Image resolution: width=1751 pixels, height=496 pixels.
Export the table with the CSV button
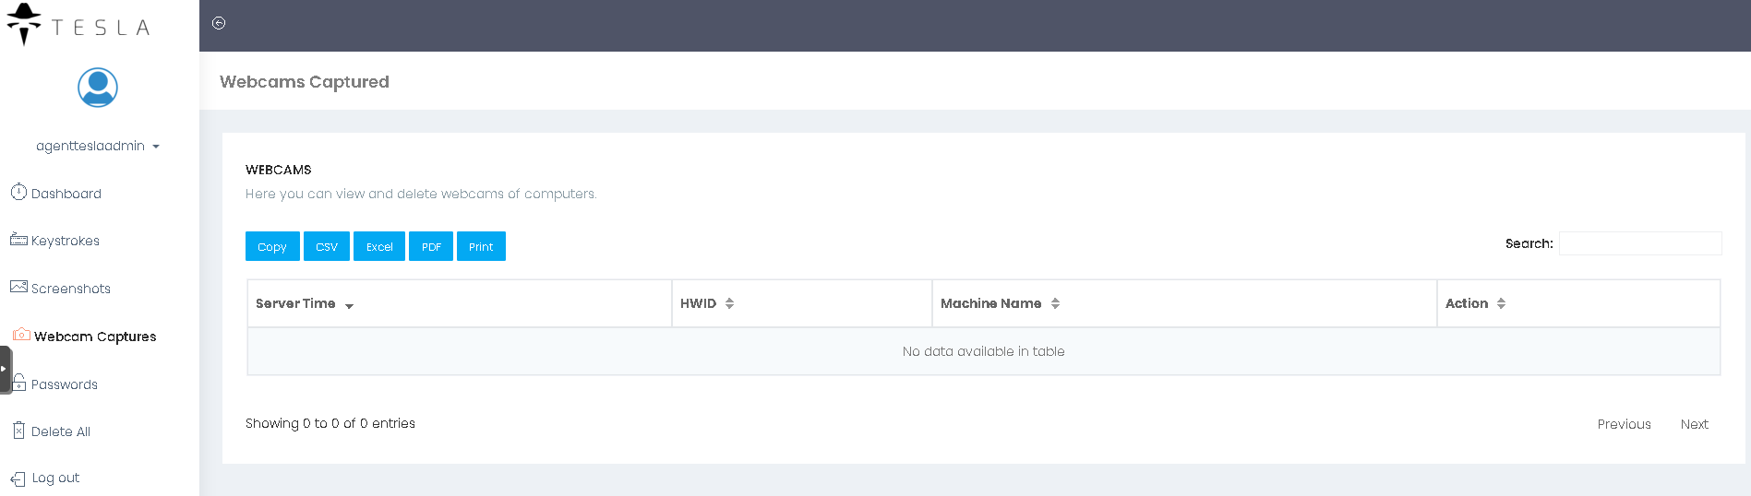(x=327, y=246)
